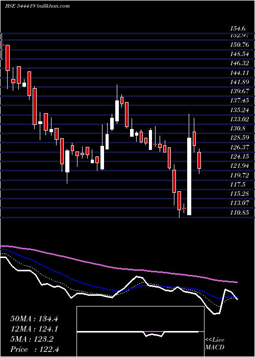Image resolution: width=255 pixels, height=357 pixels.
Task: Click the 130.8 price axis label
Action: [238, 129]
